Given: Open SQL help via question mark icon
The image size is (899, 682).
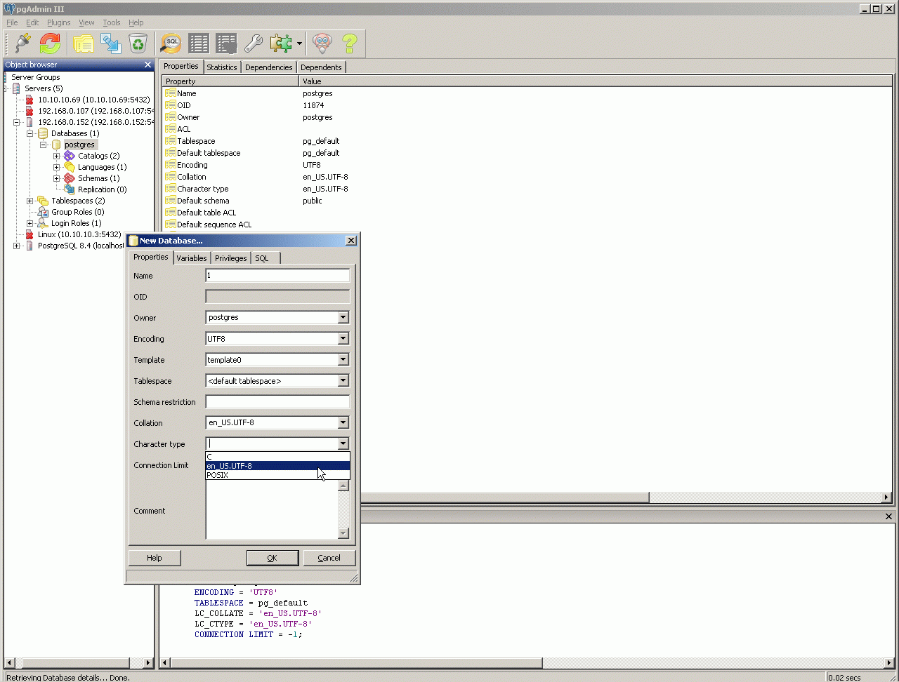Looking at the screenshot, I should [350, 44].
